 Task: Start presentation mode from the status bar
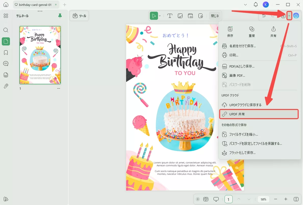click(x=216, y=199)
